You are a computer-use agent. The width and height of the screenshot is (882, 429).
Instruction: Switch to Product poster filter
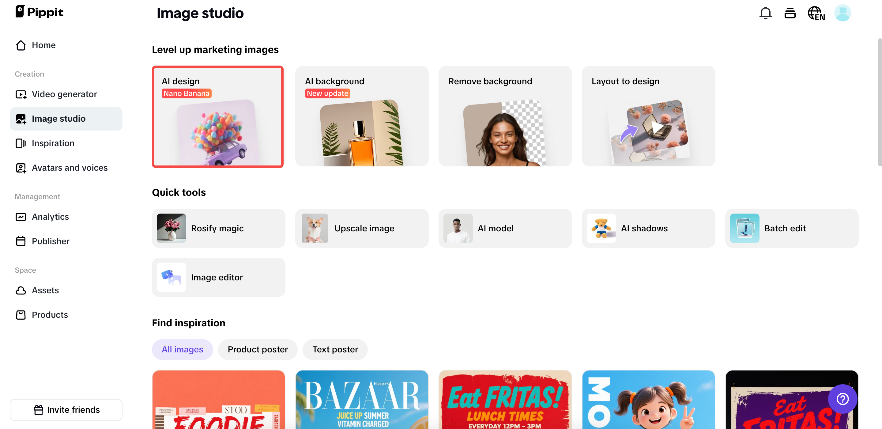258,349
